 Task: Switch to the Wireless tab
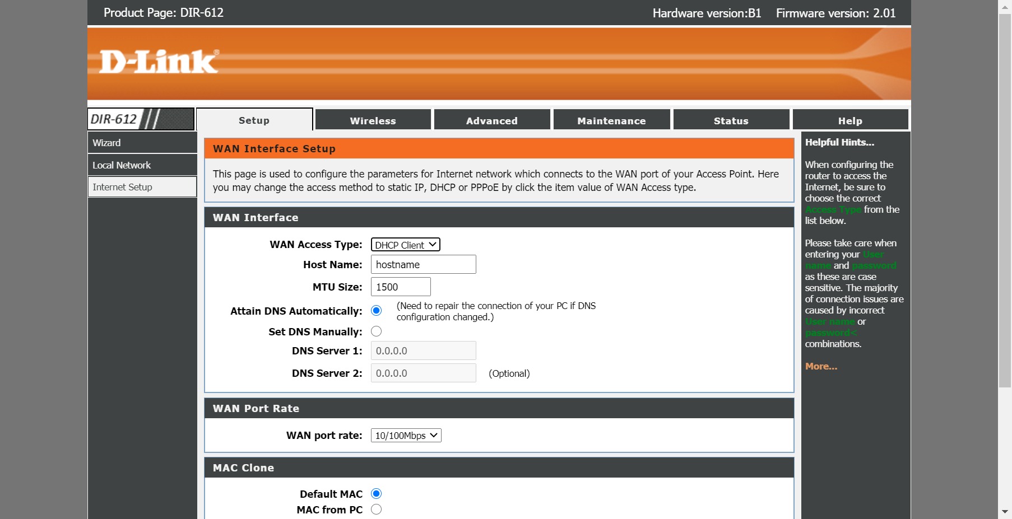click(373, 120)
